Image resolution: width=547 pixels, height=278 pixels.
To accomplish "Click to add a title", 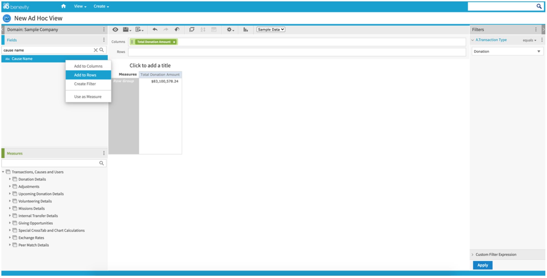I will click(x=150, y=66).
